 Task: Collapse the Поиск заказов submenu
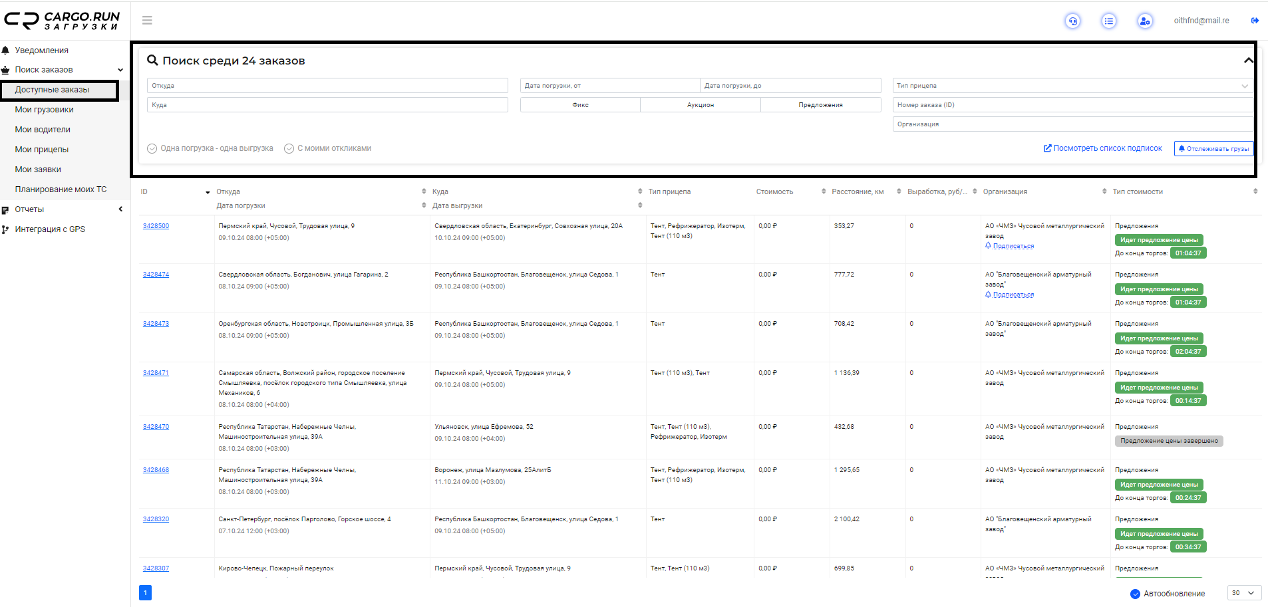click(120, 70)
